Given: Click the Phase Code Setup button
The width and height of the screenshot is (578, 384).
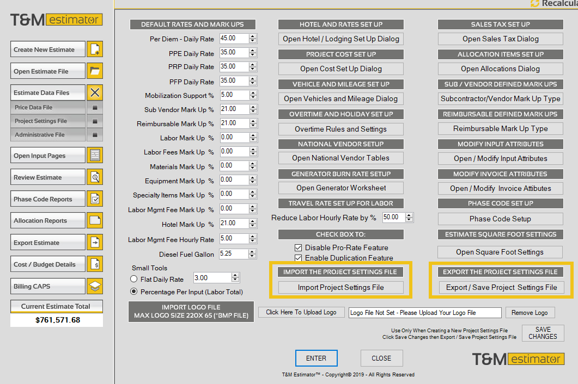Looking at the screenshot, I should (x=501, y=219).
